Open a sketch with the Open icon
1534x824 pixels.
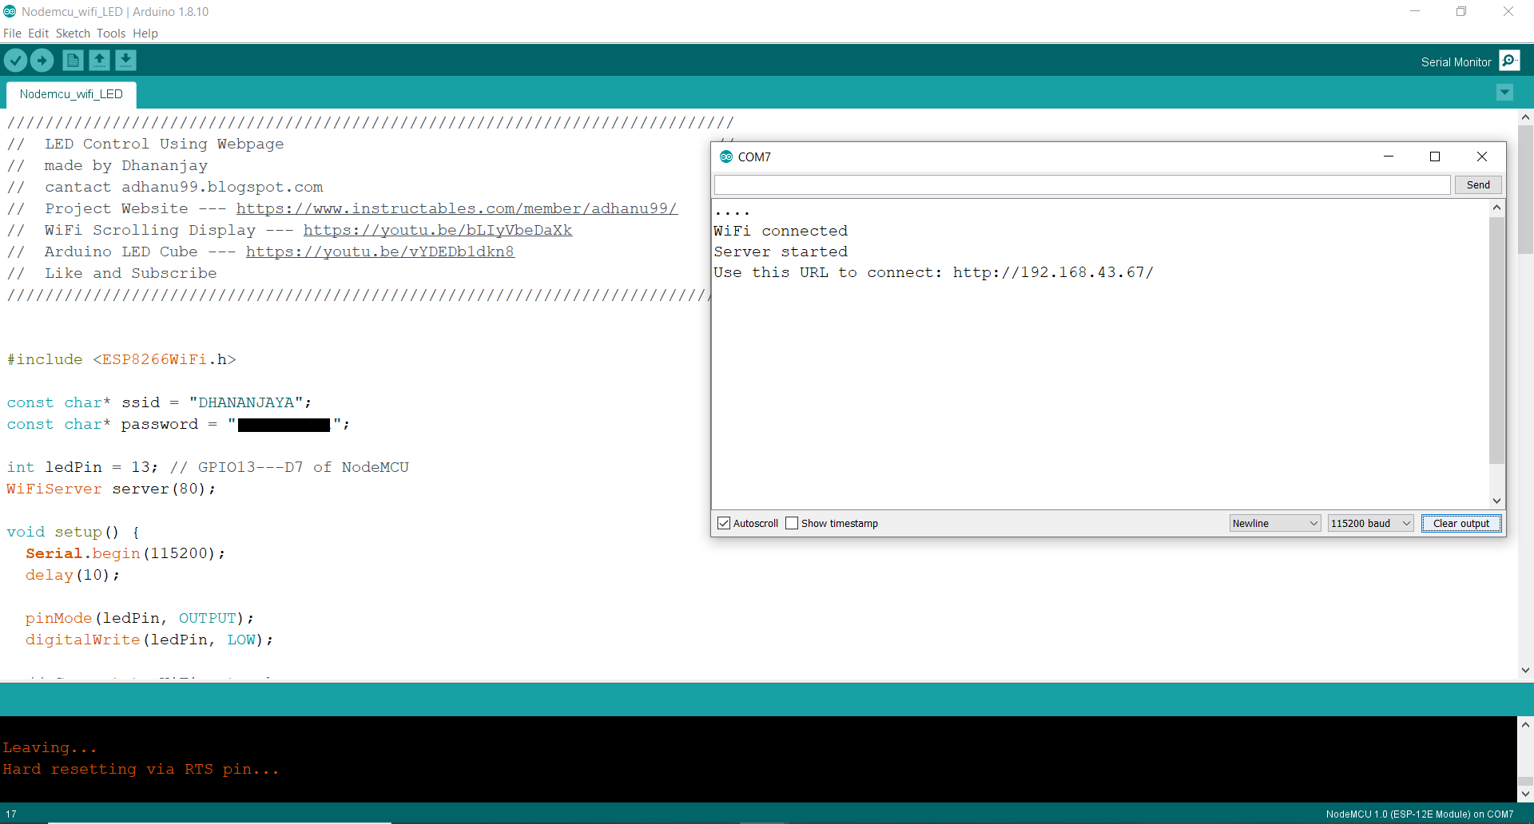(99, 61)
